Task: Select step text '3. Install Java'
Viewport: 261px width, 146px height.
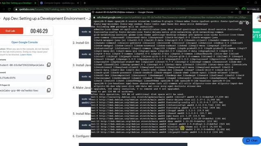Action: tap(82, 65)
